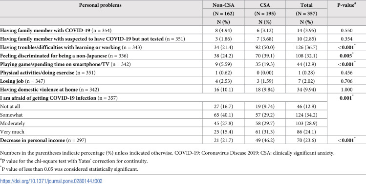Select the 126 (36.7) Total cell
The image size is (366, 184).
pos(306,47)
